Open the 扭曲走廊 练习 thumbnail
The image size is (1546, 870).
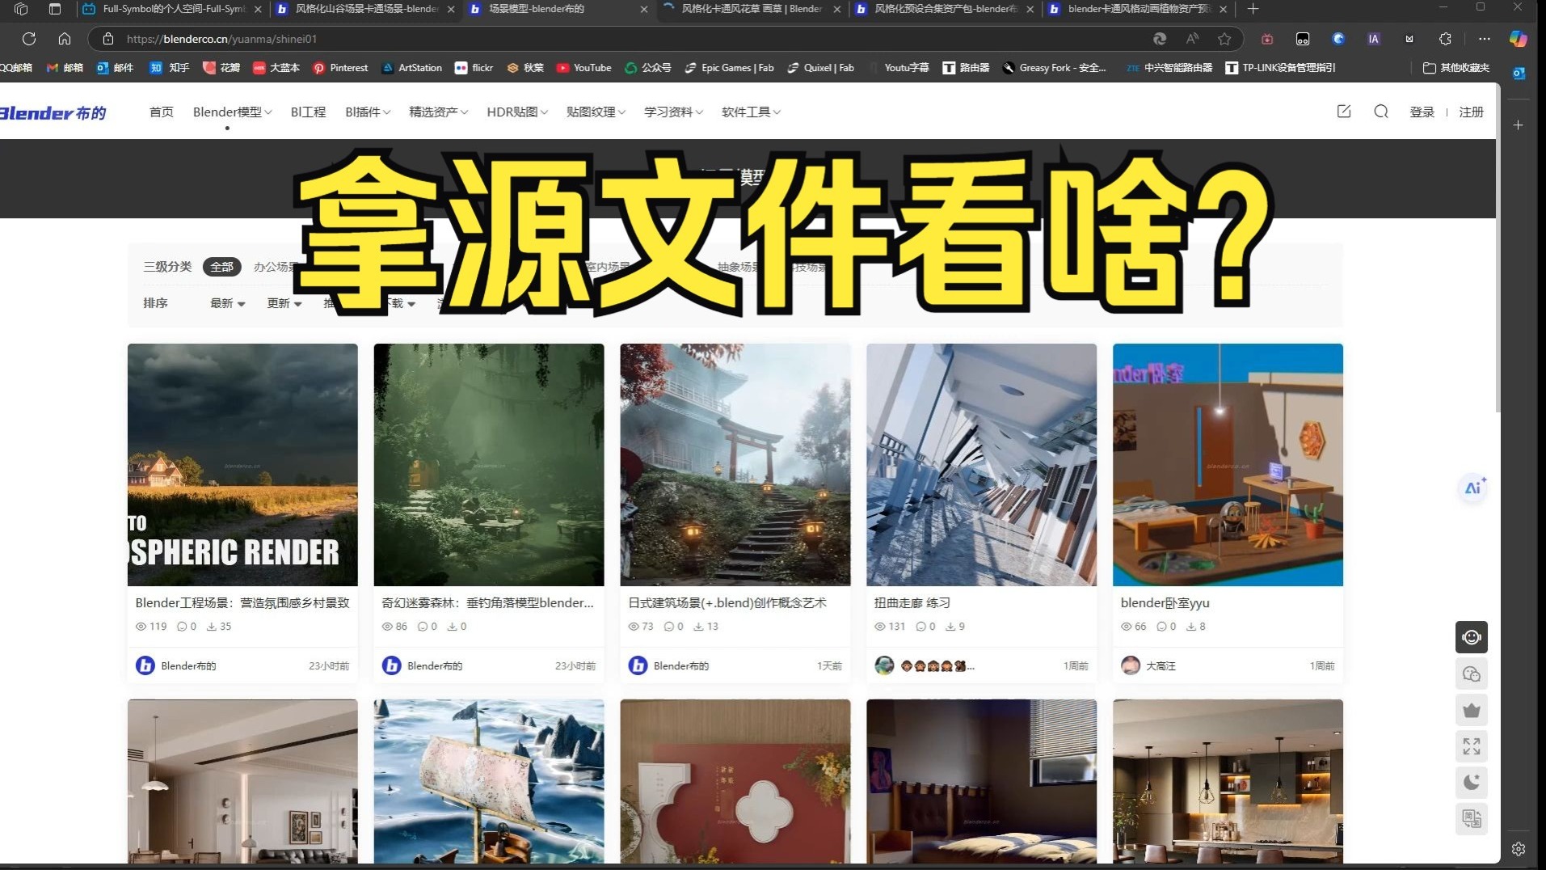[x=982, y=465]
